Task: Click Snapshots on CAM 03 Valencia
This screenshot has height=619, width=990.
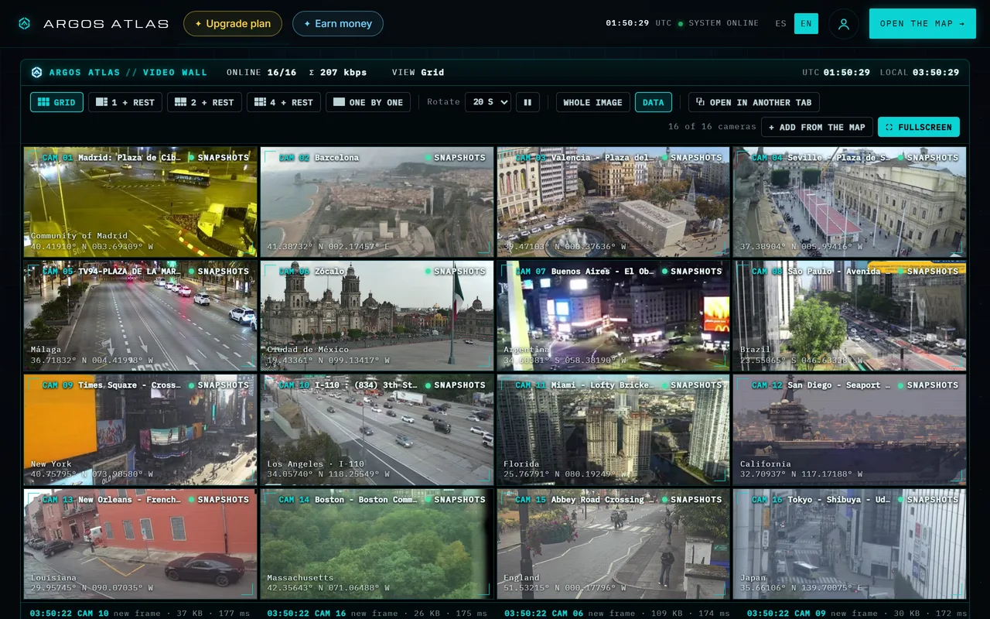Action: [691, 158]
